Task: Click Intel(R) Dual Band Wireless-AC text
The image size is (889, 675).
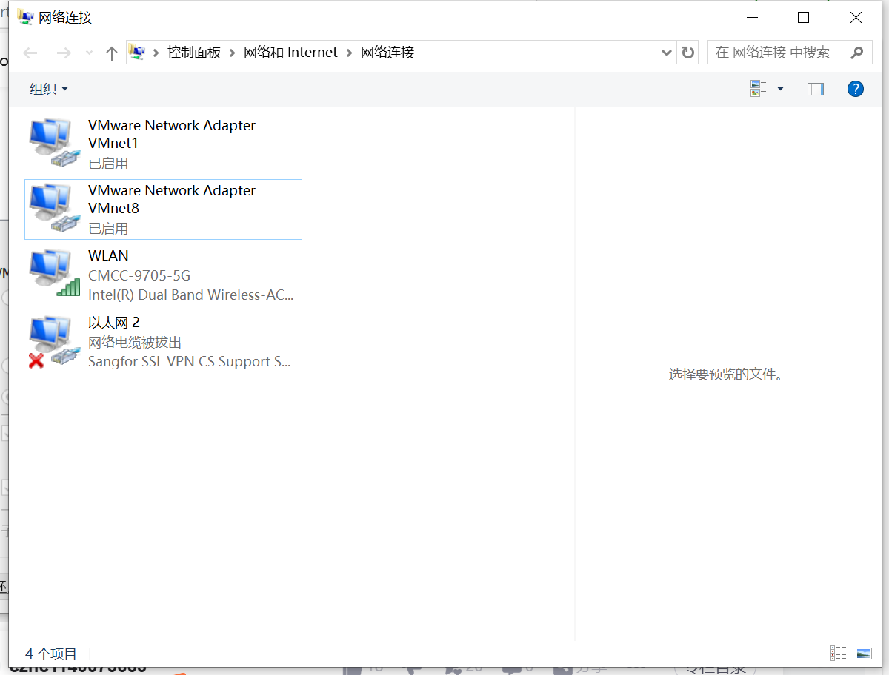Action: pyautogui.click(x=191, y=295)
